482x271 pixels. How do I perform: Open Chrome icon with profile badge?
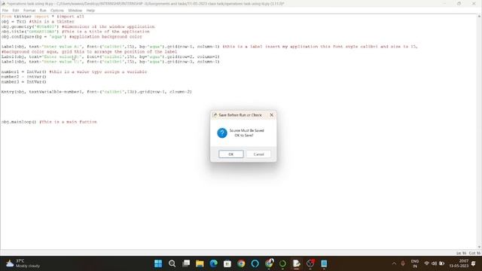[x=269, y=263]
